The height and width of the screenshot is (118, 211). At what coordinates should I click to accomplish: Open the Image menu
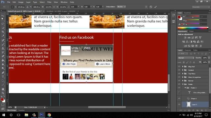click(21, 2)
